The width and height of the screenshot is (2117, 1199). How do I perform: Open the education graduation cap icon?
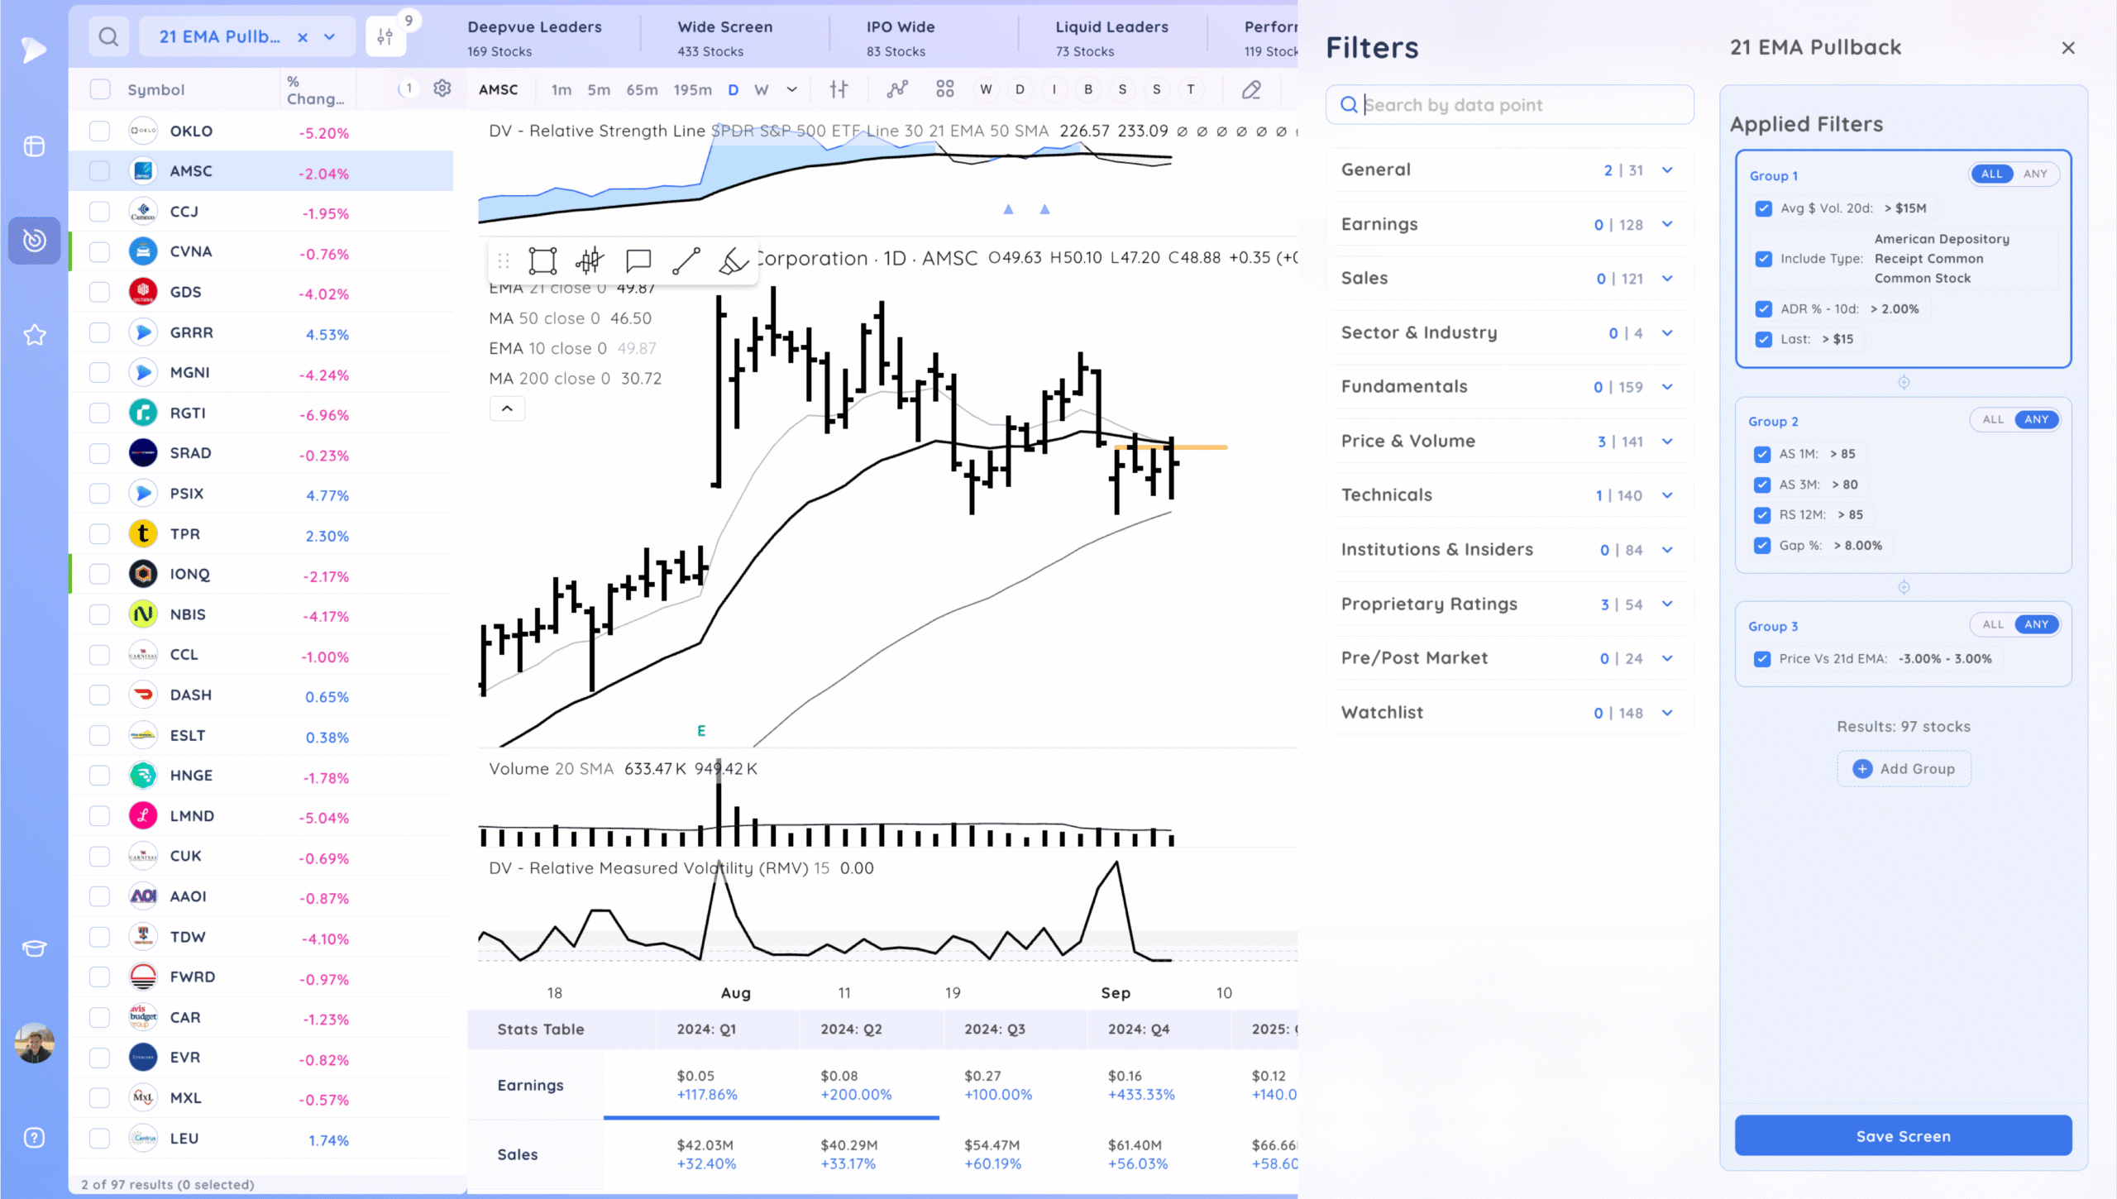tap(34, 948)
